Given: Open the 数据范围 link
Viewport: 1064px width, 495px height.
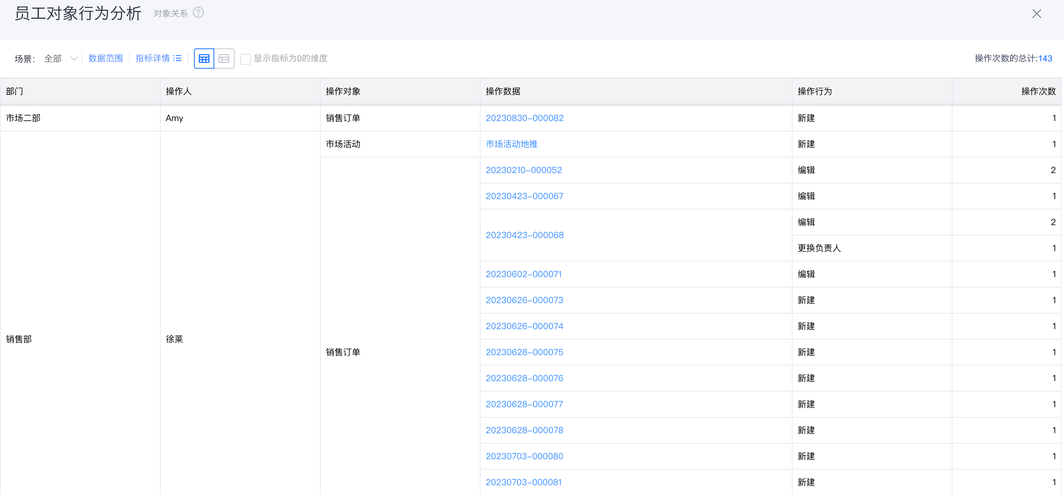Looking at the screenshot, I should coord(105,58).
